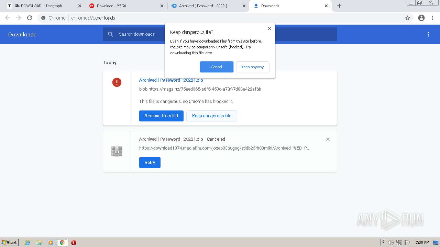
Task: Click the Downloads page heading
Action: pyautogui.click(x=22, y=34)
